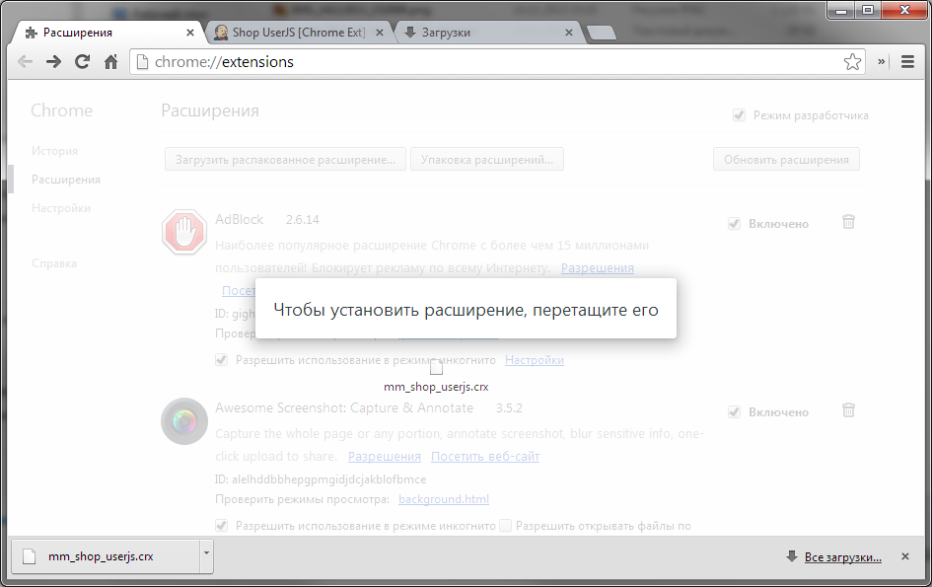932x587 pixels.
Task: Open История in sidebar
Action: [x=54, y=151]
